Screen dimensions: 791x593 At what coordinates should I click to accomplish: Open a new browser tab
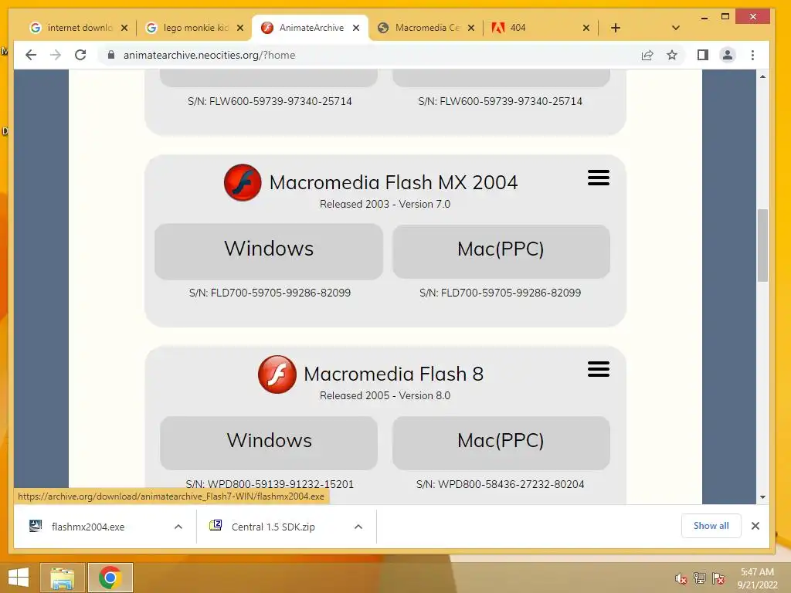click(x=616, y=28)
